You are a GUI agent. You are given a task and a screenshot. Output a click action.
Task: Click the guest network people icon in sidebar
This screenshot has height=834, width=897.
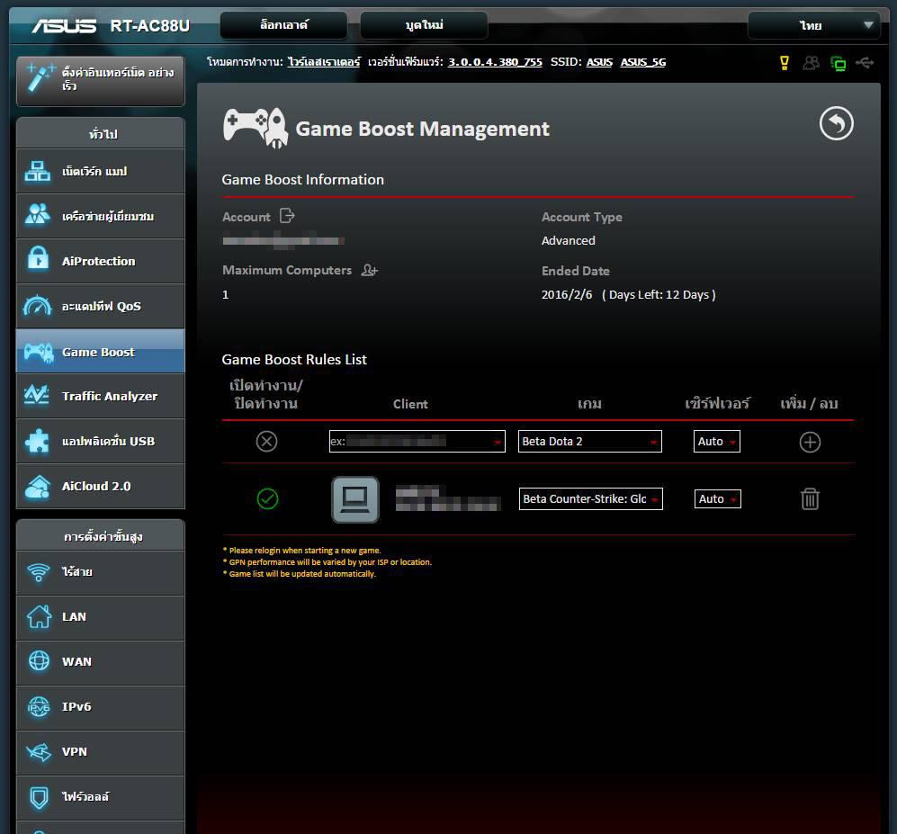(x=38, y=215)
